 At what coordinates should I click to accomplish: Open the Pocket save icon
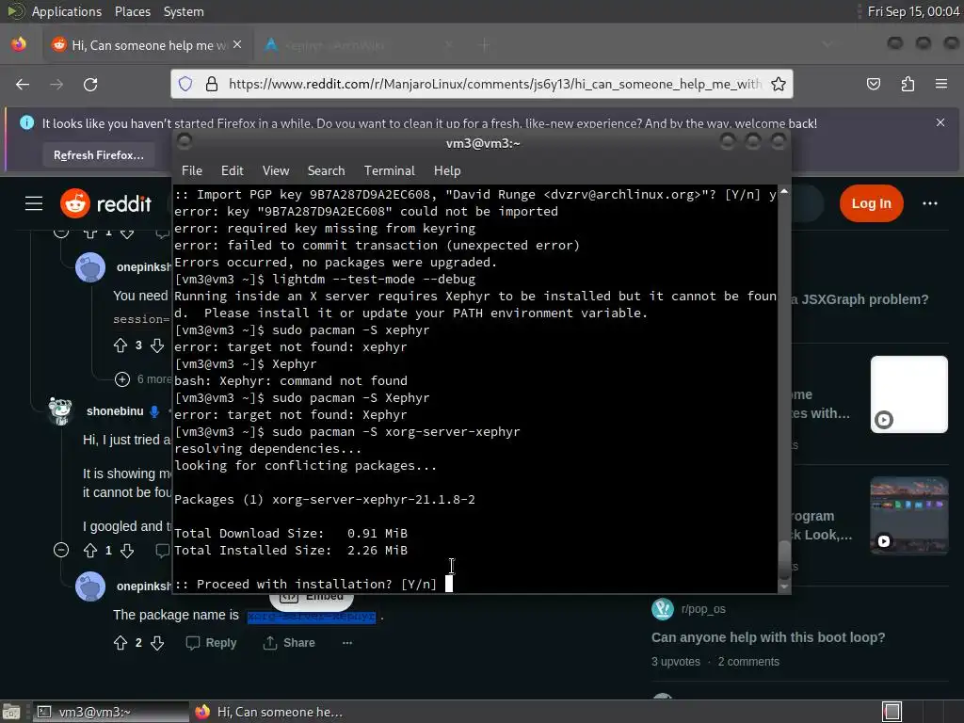(x=873, y=84)
